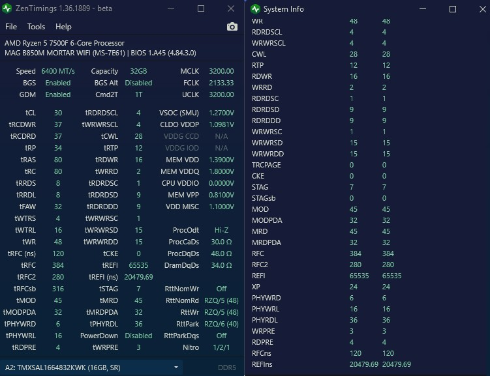Click the tCL value 30
This screenshot has width=490, height=376.
(58, 113)
